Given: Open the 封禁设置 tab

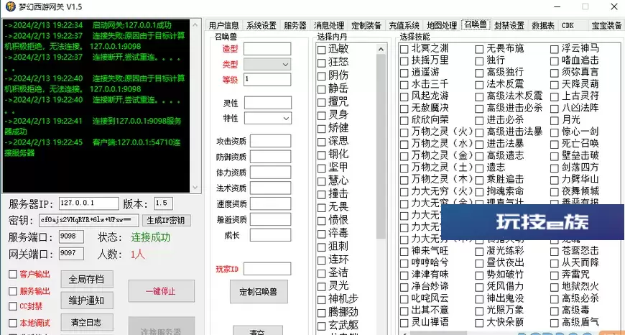Looking at the screenshot, I should (x=509, y=26).
